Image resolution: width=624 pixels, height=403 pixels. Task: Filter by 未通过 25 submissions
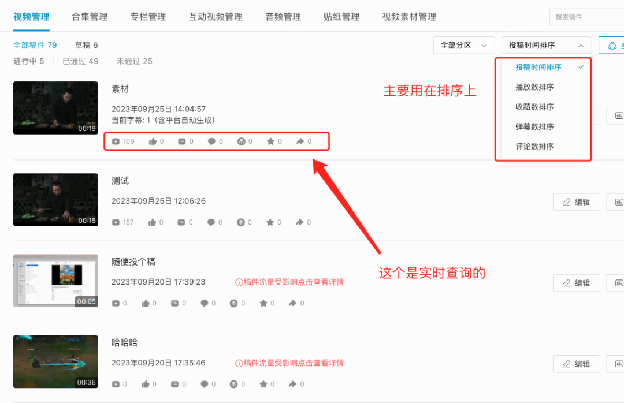134,61
